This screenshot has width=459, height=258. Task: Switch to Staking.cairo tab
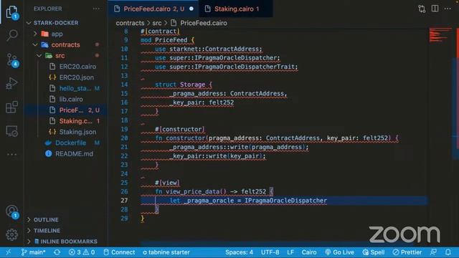tap(236, 9)
